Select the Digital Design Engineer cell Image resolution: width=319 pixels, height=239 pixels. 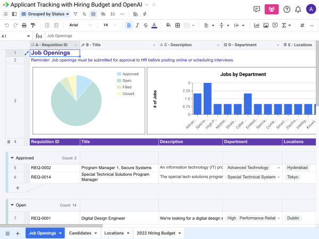pyautogui.click(x=119, y=218)
